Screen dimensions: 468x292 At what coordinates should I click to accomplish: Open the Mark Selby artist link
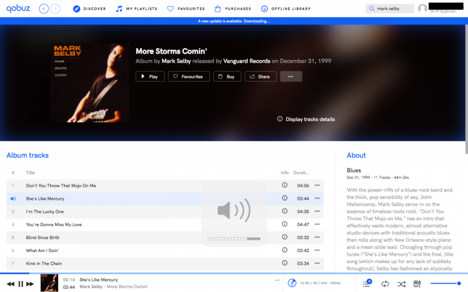176,61
